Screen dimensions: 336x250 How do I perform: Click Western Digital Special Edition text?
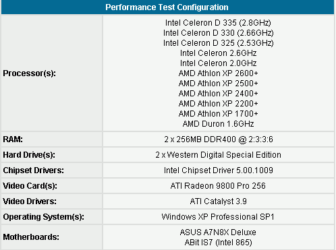pyautogui.click(x=224, y=155)
